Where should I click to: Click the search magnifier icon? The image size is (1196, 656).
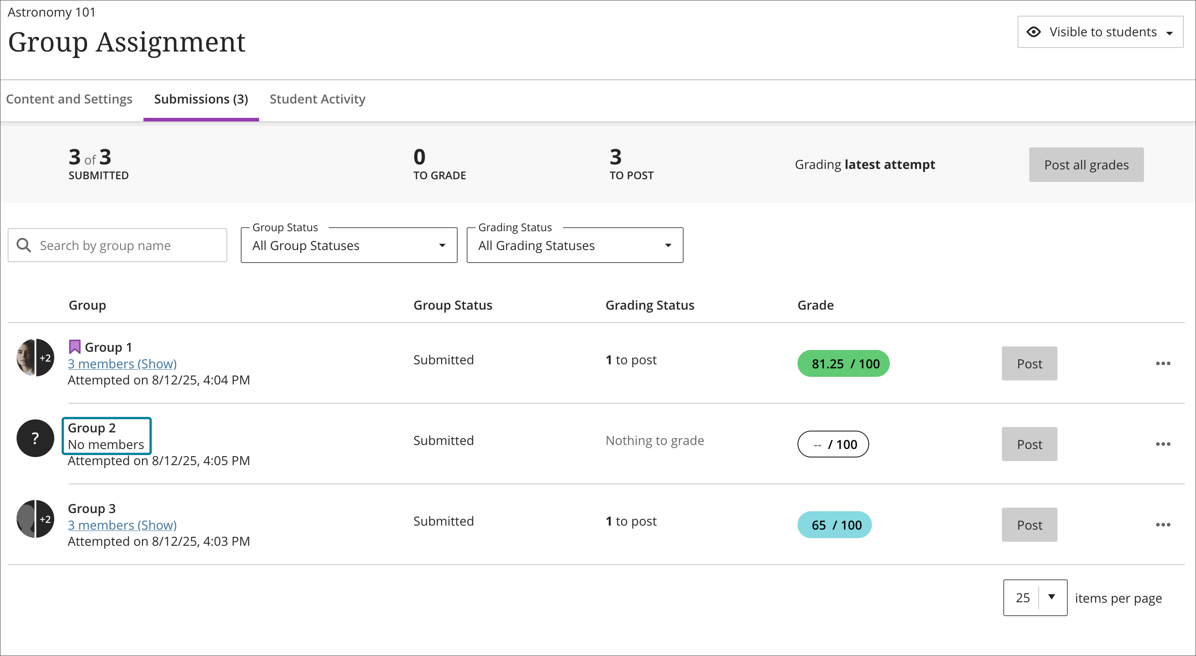click(24, 245)
